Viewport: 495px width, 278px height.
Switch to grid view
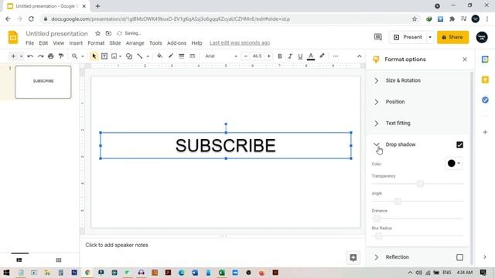59,259
